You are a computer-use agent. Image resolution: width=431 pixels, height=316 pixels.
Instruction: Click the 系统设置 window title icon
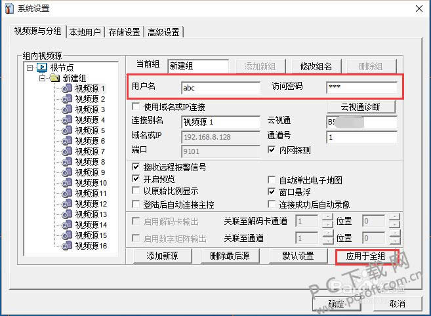(9, 9)
